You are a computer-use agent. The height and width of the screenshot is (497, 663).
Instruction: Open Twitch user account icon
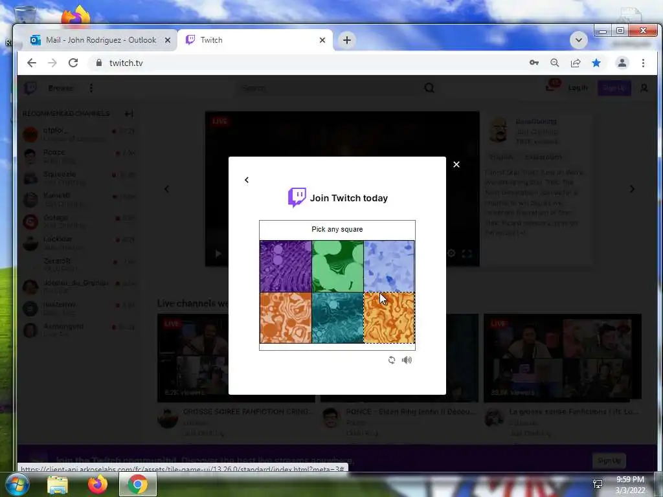644,88
